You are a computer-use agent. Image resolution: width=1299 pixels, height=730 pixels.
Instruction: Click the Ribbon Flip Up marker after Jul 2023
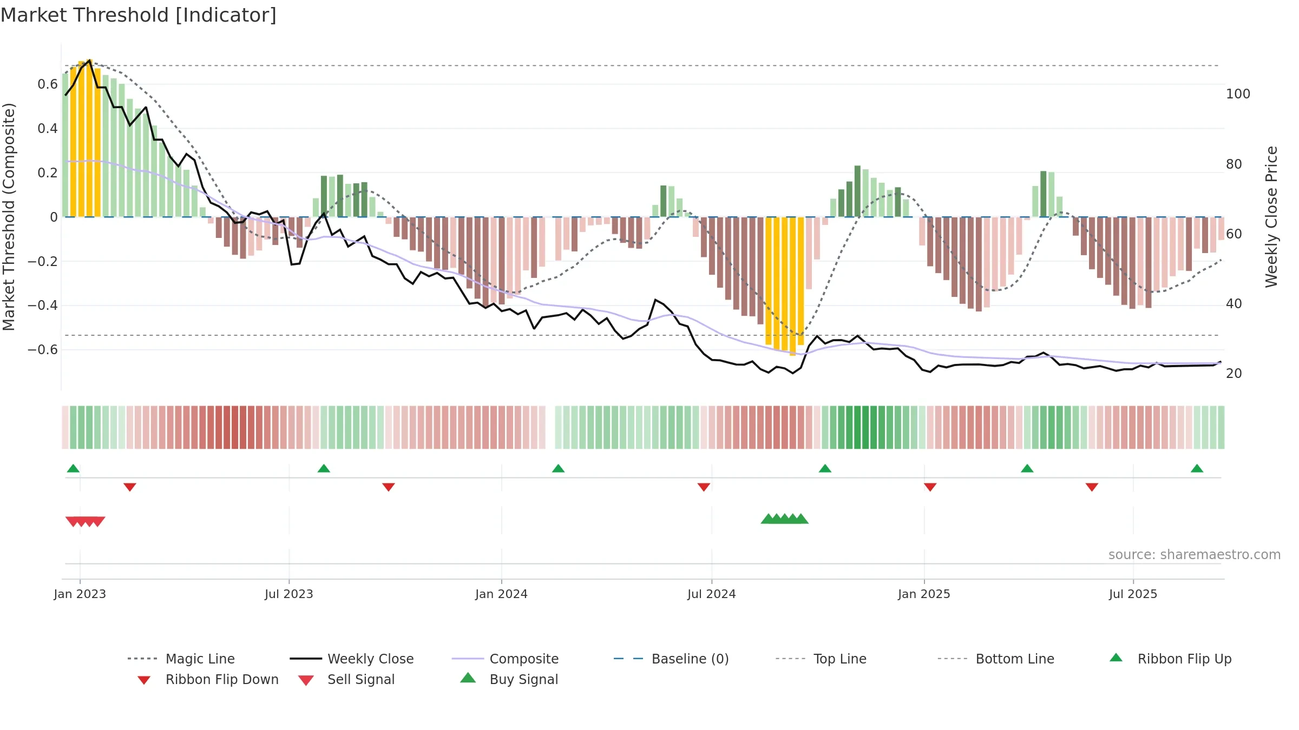pos(324,468)
